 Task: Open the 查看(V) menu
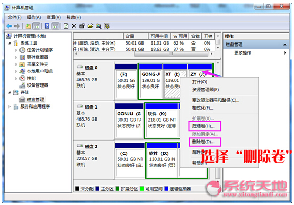click(x=54, y=17)
